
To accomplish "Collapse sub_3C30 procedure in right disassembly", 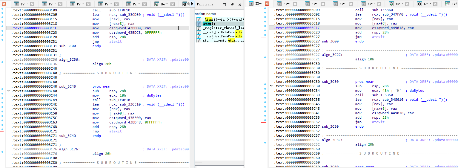I will coord(271,86).
